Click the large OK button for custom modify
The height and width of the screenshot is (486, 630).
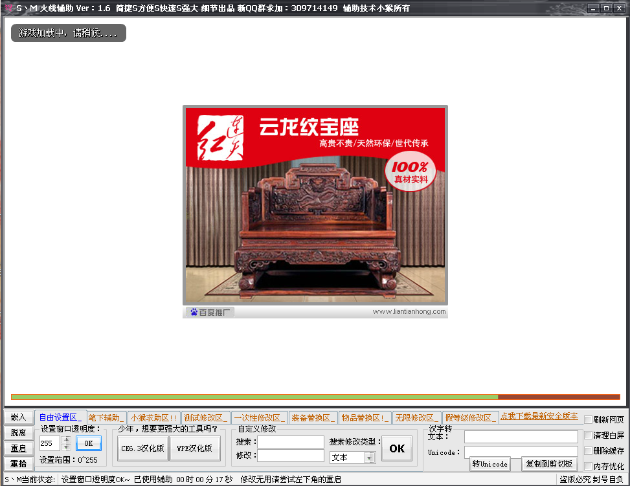pos(397,448)
